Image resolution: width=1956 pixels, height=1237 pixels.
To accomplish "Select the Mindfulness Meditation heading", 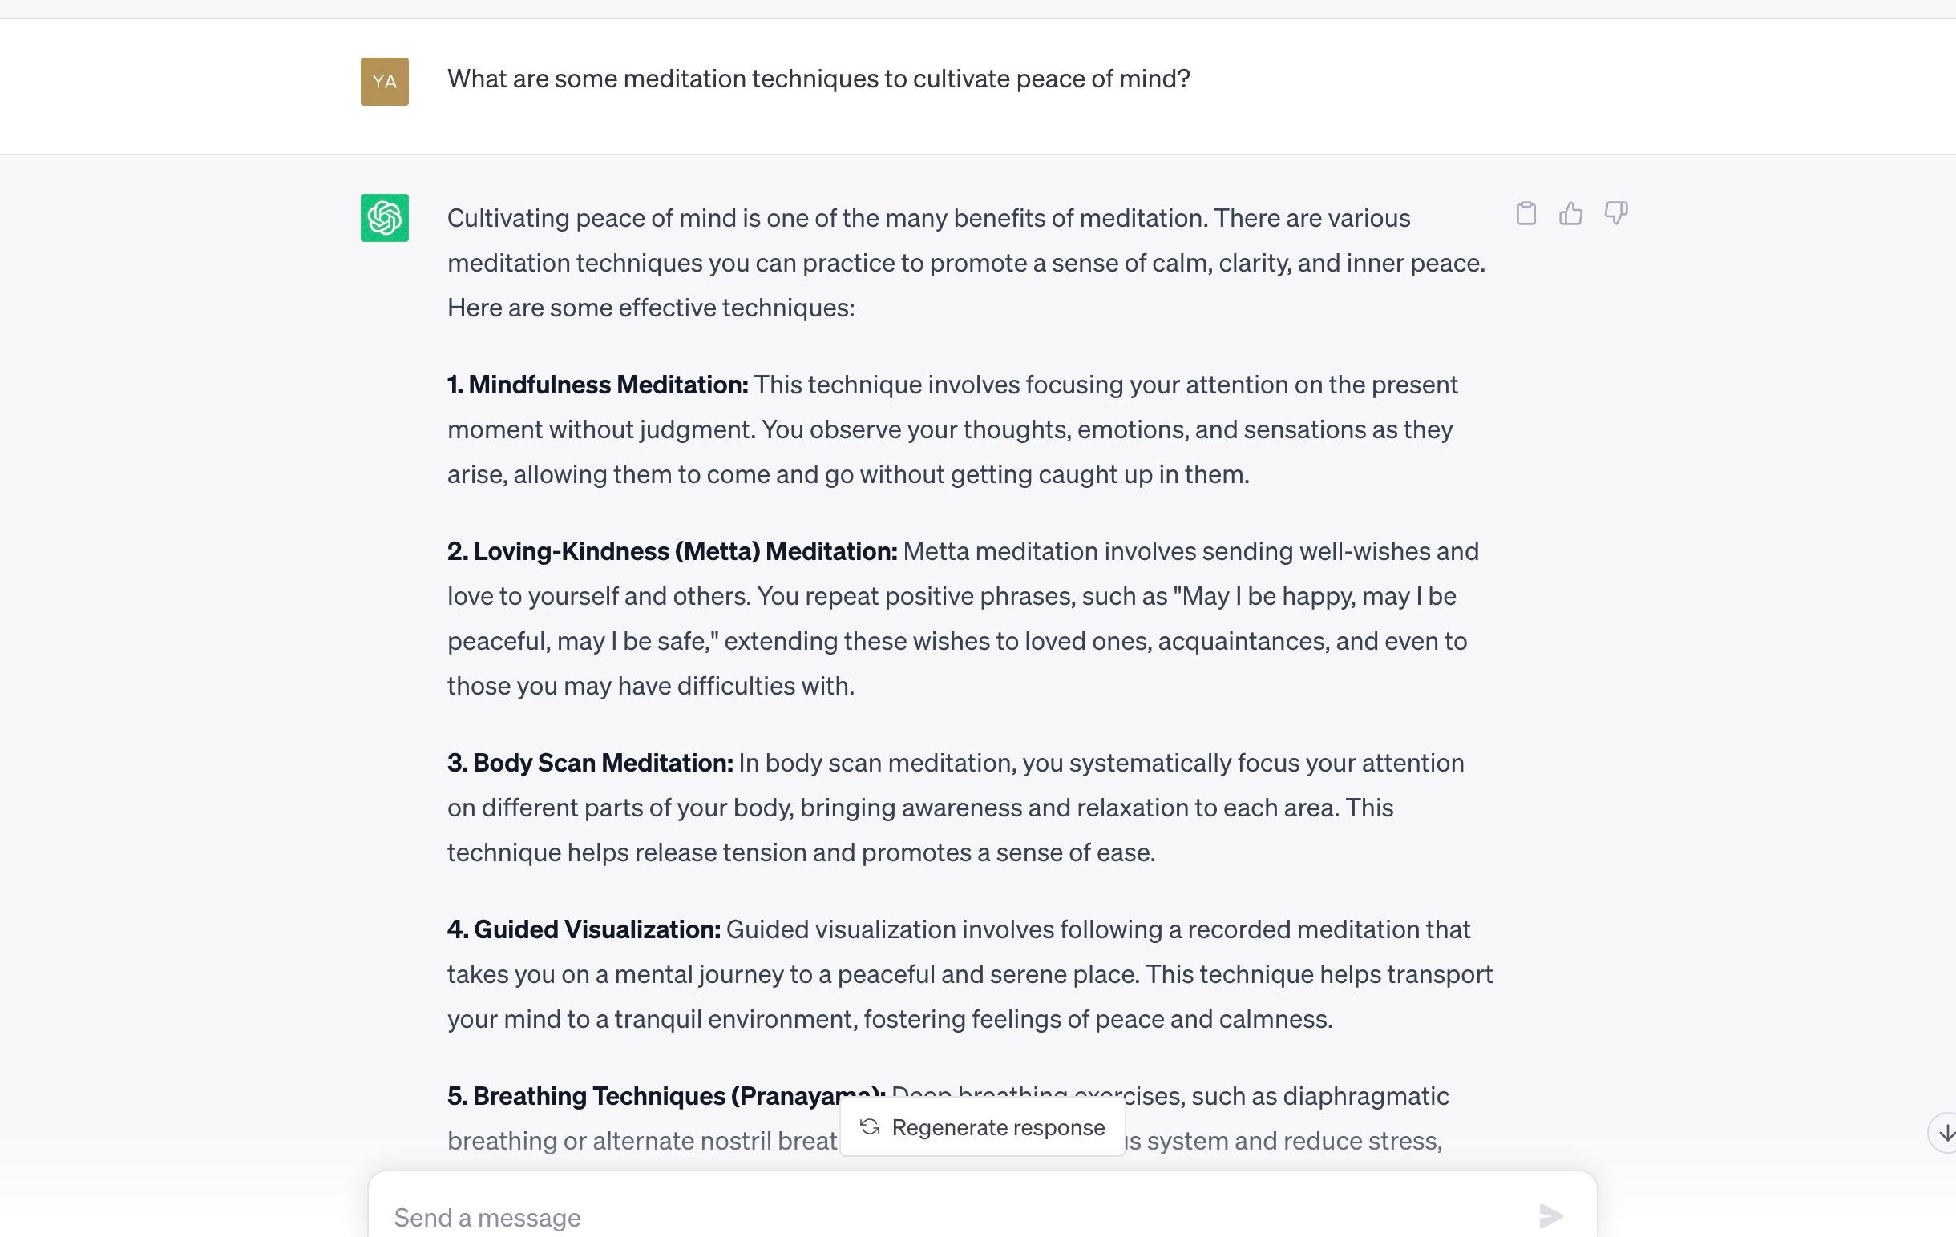I will pos(597,385).
